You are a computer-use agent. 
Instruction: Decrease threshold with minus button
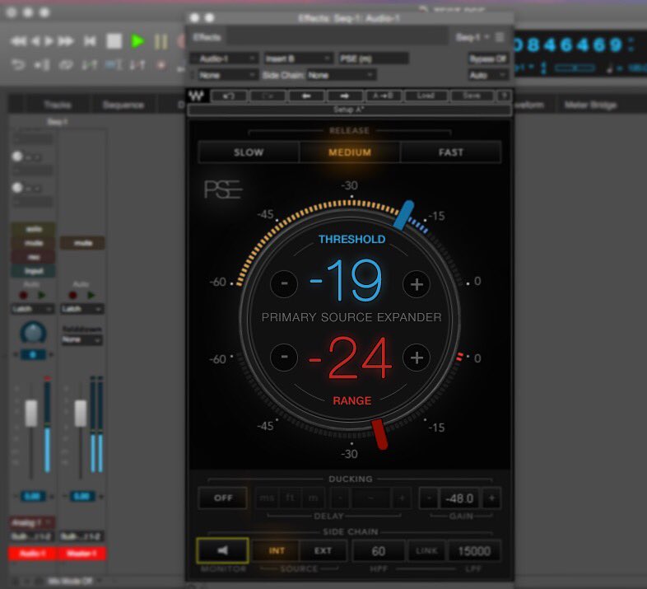(284, 283)
